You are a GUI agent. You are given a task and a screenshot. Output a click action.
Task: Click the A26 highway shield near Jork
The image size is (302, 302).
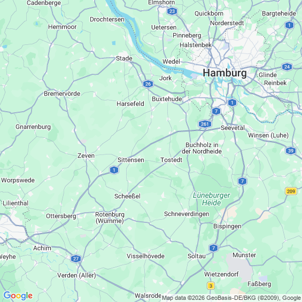[x=148, y=84]
